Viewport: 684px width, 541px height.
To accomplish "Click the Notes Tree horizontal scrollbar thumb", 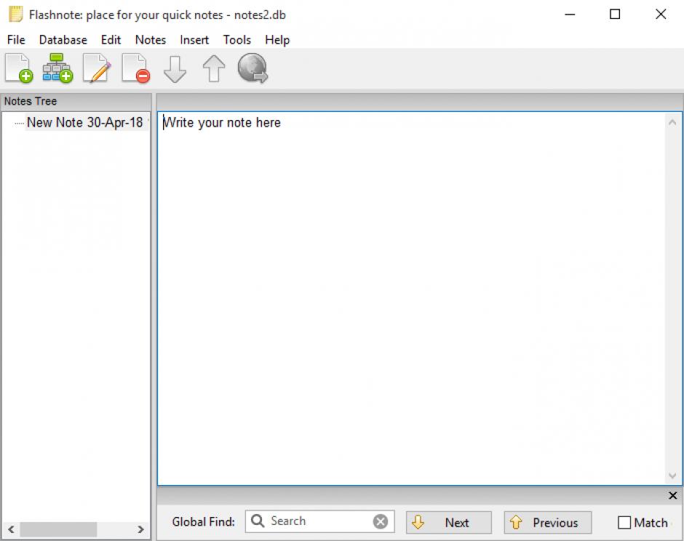I will [x=58, y=529].
